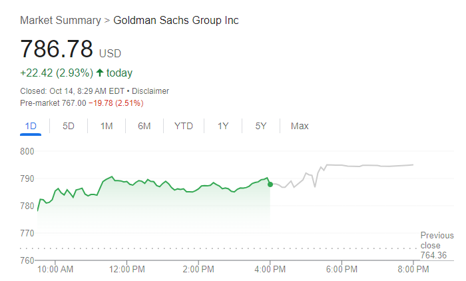Click the 12:00 PM axis label
466x281 pixels.
click(126, 269)
